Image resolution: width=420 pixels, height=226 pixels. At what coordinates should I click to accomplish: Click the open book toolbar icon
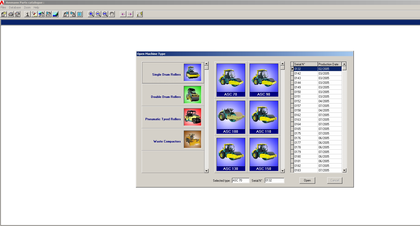click(80, 14)
